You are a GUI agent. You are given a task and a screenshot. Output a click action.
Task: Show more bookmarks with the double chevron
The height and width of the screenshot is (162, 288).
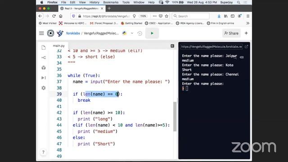pyautogui.click(x=248, y=23)
